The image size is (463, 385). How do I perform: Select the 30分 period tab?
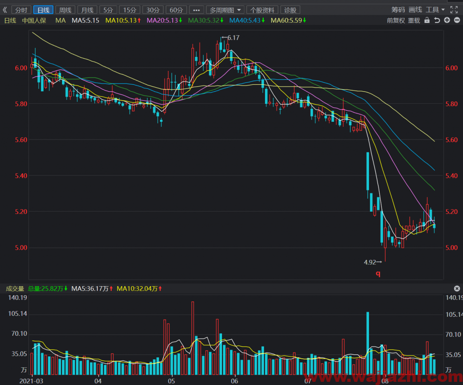pyautogui.click(x=153, y=10)
